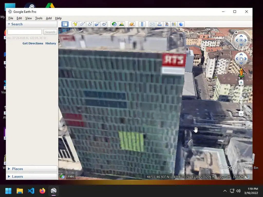
Task: Launch Visual Studio Code from taskbar
Action: point(31,191)
